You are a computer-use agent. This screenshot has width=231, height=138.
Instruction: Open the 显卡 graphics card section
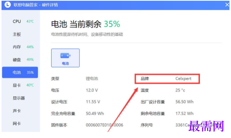coord(20,85)
